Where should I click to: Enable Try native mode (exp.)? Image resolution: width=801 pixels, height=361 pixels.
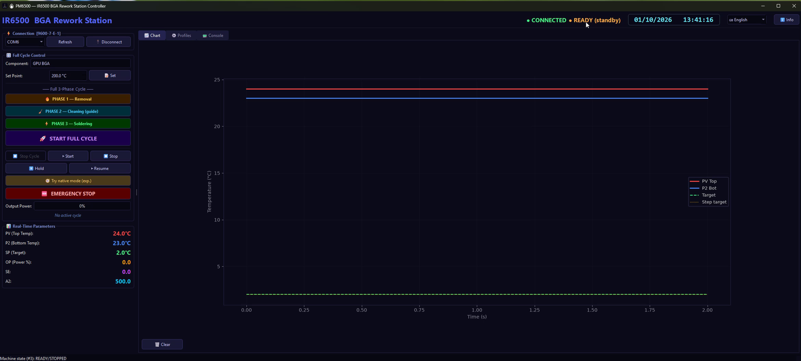(x=68, y=180)
